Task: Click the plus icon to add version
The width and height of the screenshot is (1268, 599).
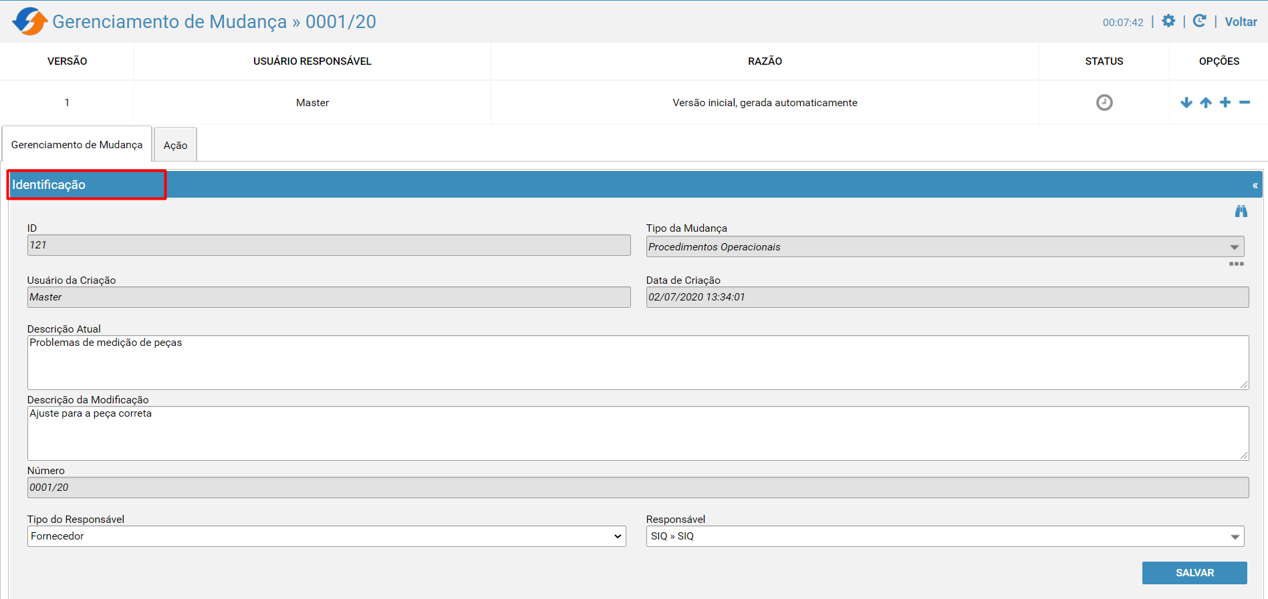Action: click(1225, 102)
